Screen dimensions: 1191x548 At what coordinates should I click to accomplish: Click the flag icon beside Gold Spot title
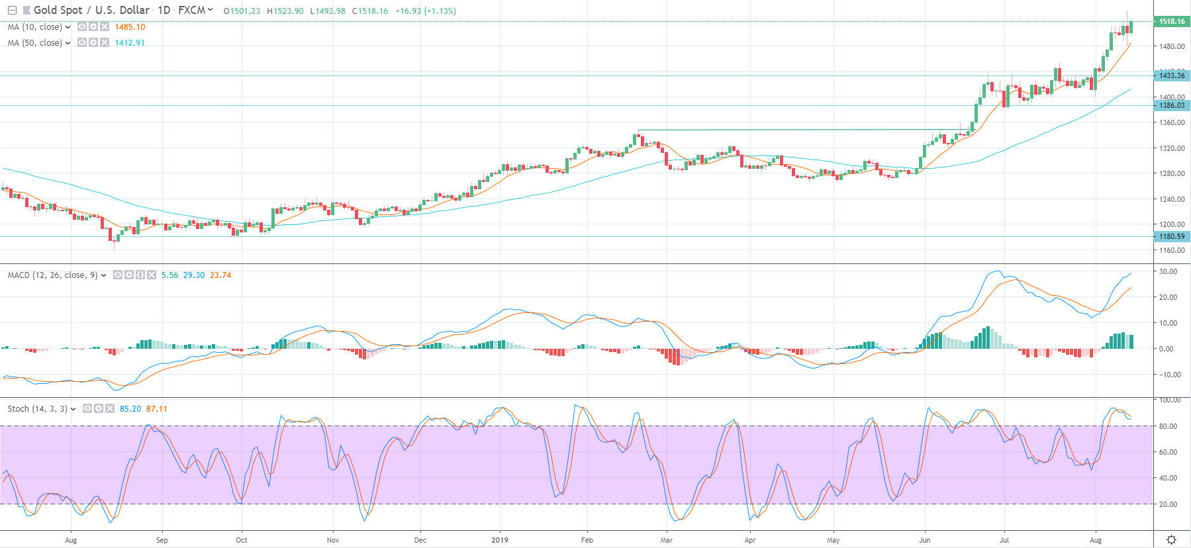[26, 11]
